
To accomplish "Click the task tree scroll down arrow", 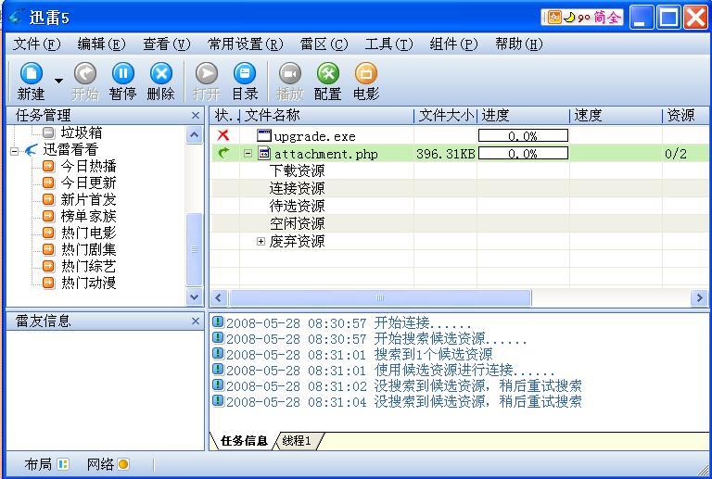I will pyautogui.click(x=195, y=297).
